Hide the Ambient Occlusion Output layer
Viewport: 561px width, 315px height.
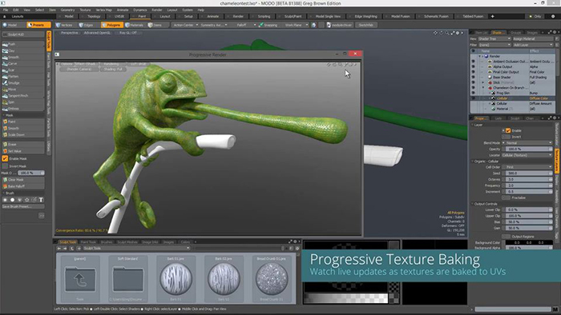point(474,62)
